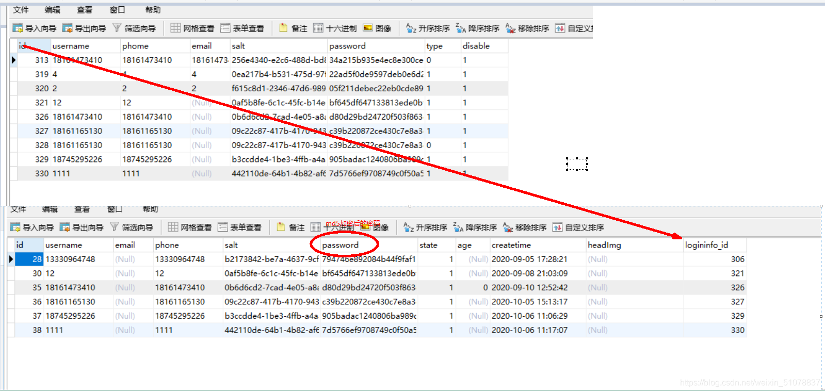
Task: Click state column header in bottom table
Action: [436, 245]
